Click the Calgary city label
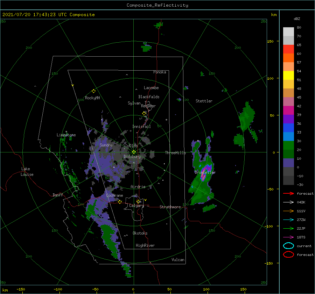Image resolution: width=315 pixels, height=294 pixels. coord(136,206)
